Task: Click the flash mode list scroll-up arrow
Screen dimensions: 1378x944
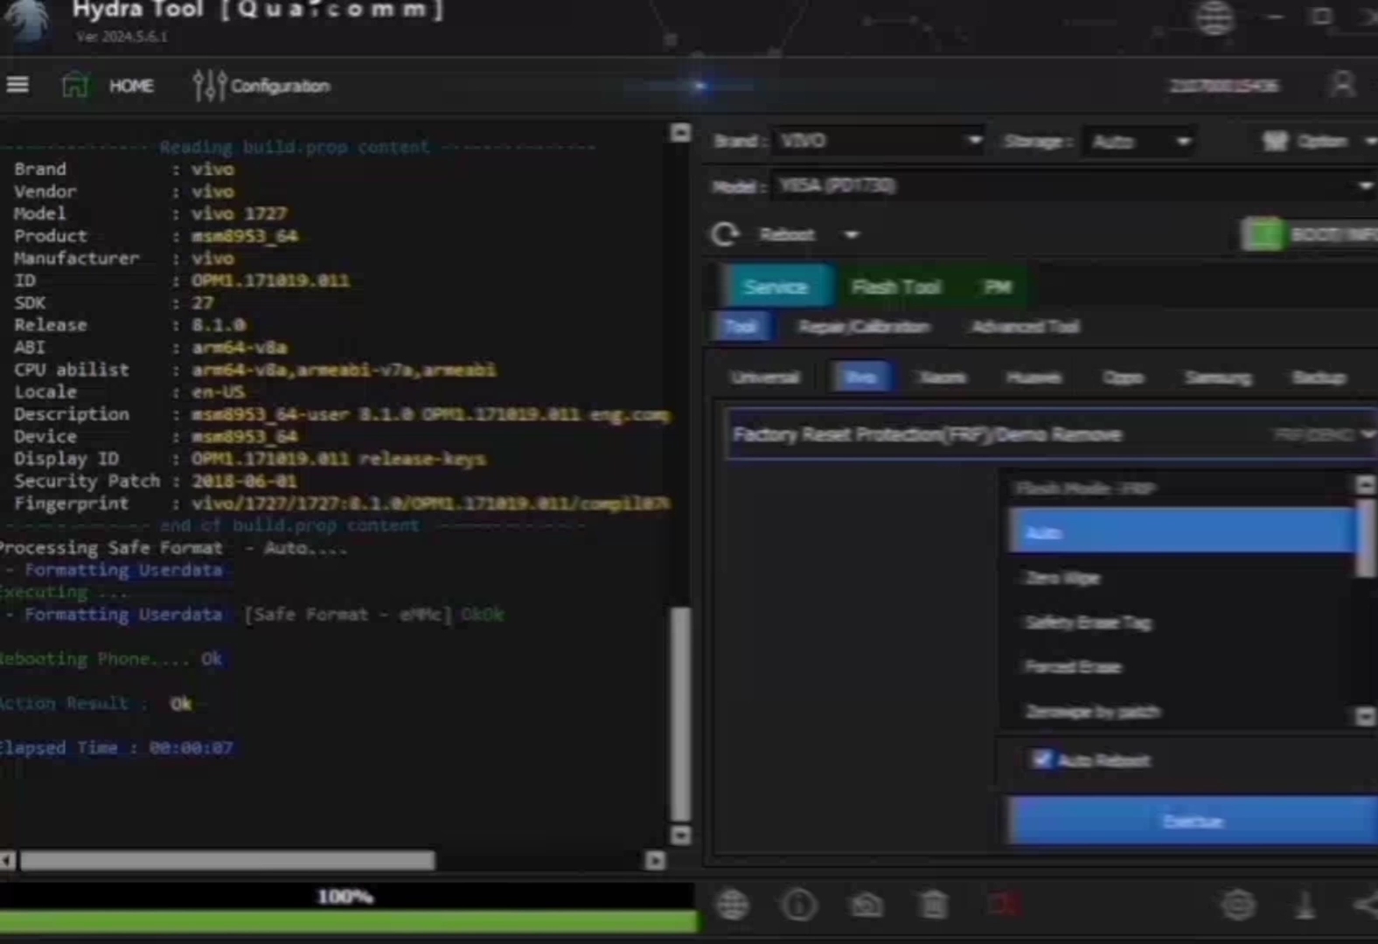Action: (1365, 485)
